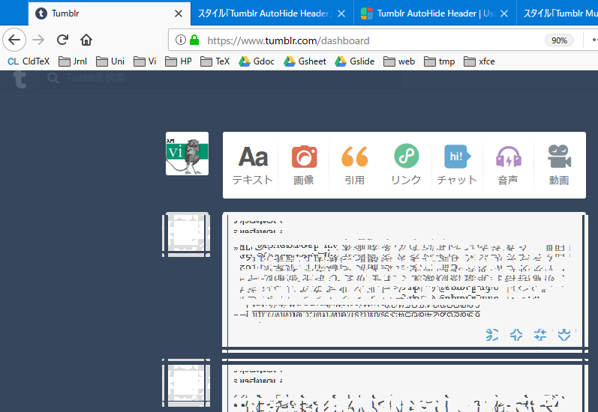Click first post's rightmost footer action icon
The width and height of the screenshot is (598, 412).
(x=564, y=335)
